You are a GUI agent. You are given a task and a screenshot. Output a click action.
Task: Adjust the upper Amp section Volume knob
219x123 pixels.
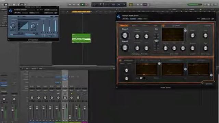[192, 36]
